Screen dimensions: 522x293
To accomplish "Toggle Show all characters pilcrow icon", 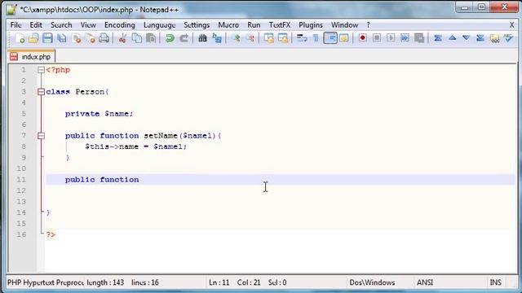I will (316, 38).
